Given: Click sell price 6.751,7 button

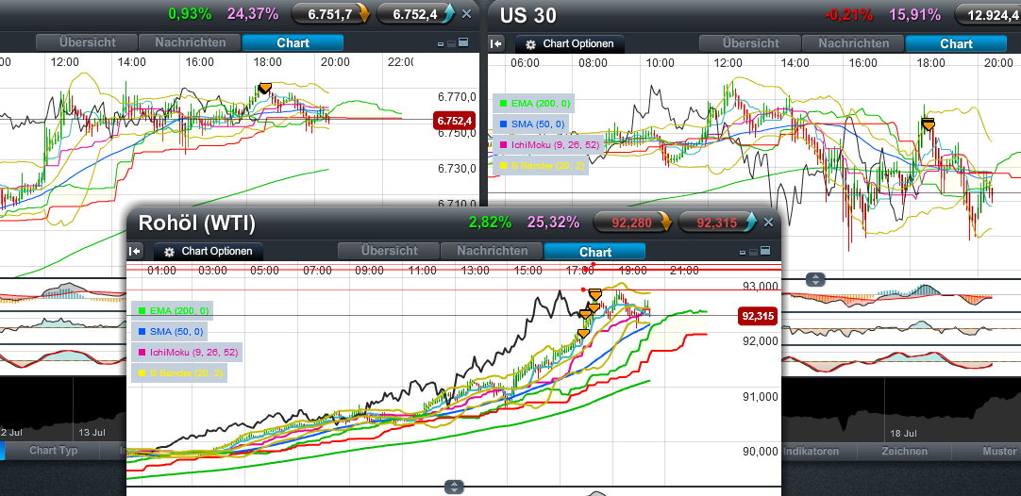Looking at the screenshot, I should pos(331,13).
